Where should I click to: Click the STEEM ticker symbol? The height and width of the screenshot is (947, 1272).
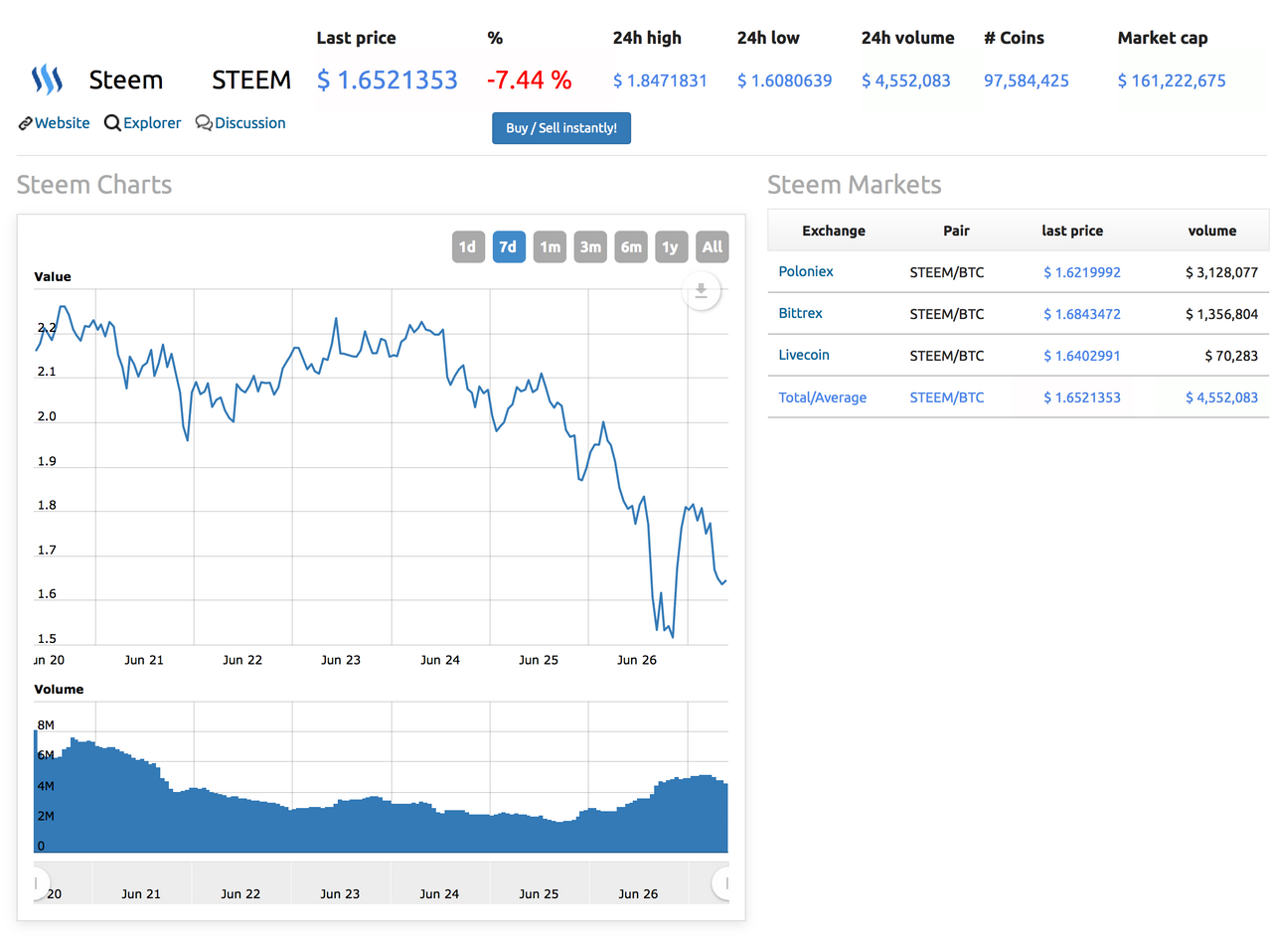pyautogui.click(x=251, y=79)
